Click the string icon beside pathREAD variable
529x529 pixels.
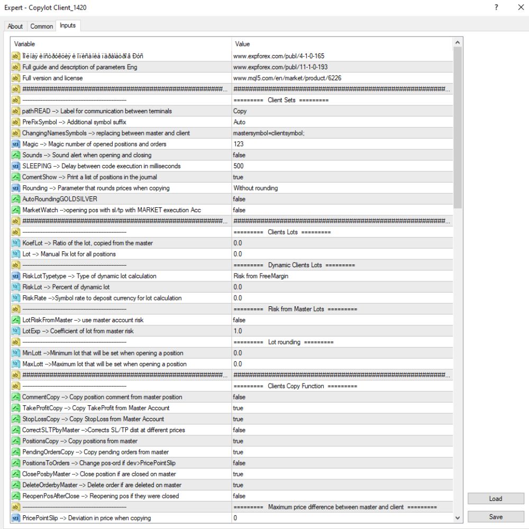tap(15, 111)
